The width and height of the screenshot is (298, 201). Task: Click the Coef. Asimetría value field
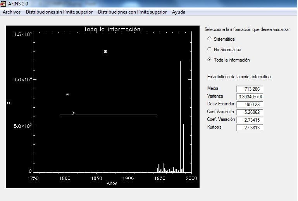click(x=250, y=112)
